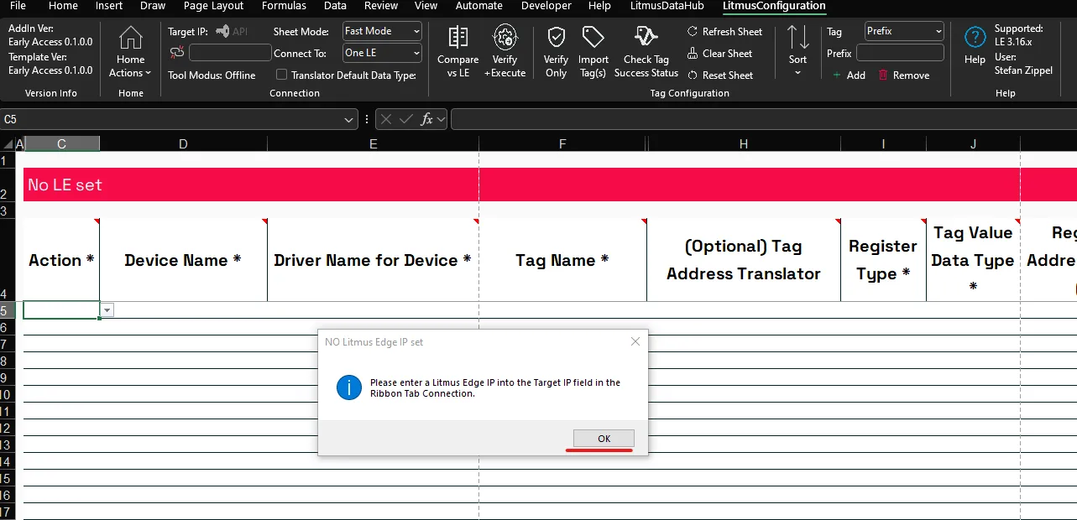Screen dimensions: 1077x520
Task: Check Tag Success Status
Action: click(646, 52)
